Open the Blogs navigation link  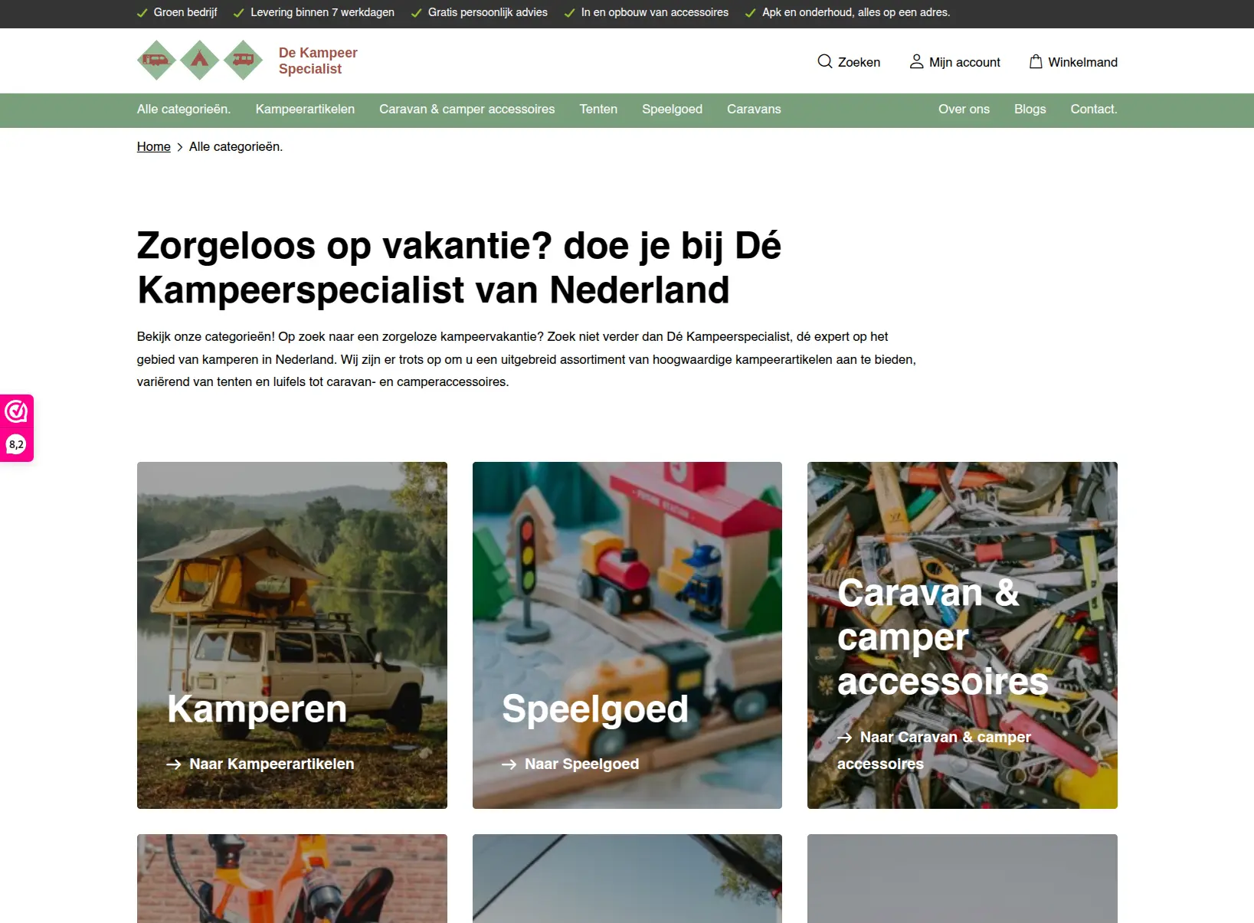[1030, 109]
